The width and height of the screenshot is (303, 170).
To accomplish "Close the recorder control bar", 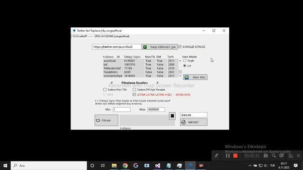I will [x=298, y=156].
